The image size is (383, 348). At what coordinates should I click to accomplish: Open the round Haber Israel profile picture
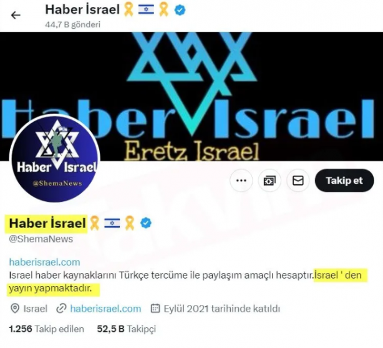[x=55, y=159]
